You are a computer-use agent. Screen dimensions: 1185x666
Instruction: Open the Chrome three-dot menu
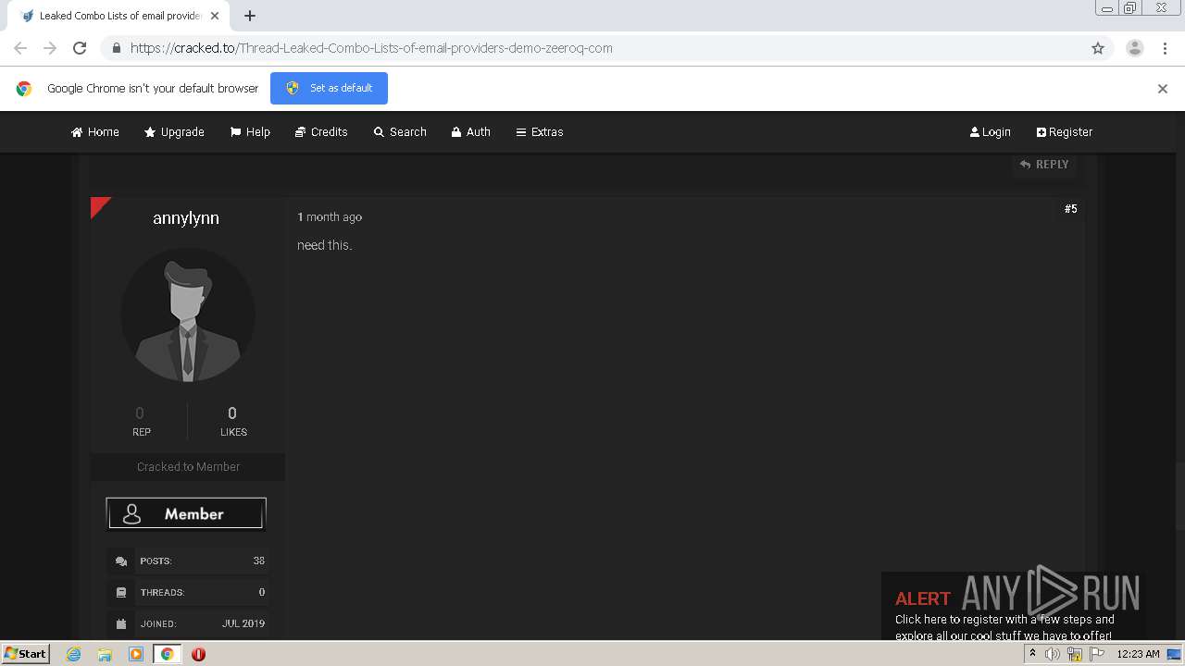click(1165, 48)
